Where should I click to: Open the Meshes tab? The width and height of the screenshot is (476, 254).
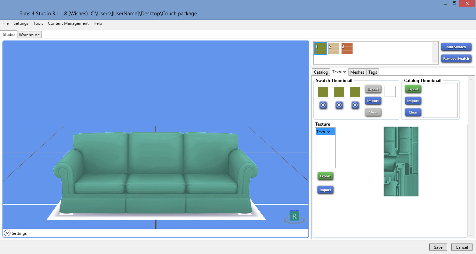tap(357, 72)
